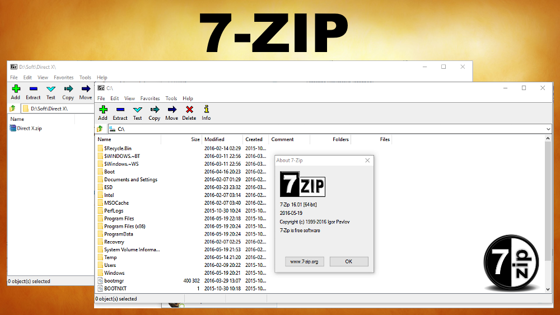This screenshot has height=315, width=560.
Task: Click Test in the Direct X window
Action: pyautogui.click(x=51, y=92)
